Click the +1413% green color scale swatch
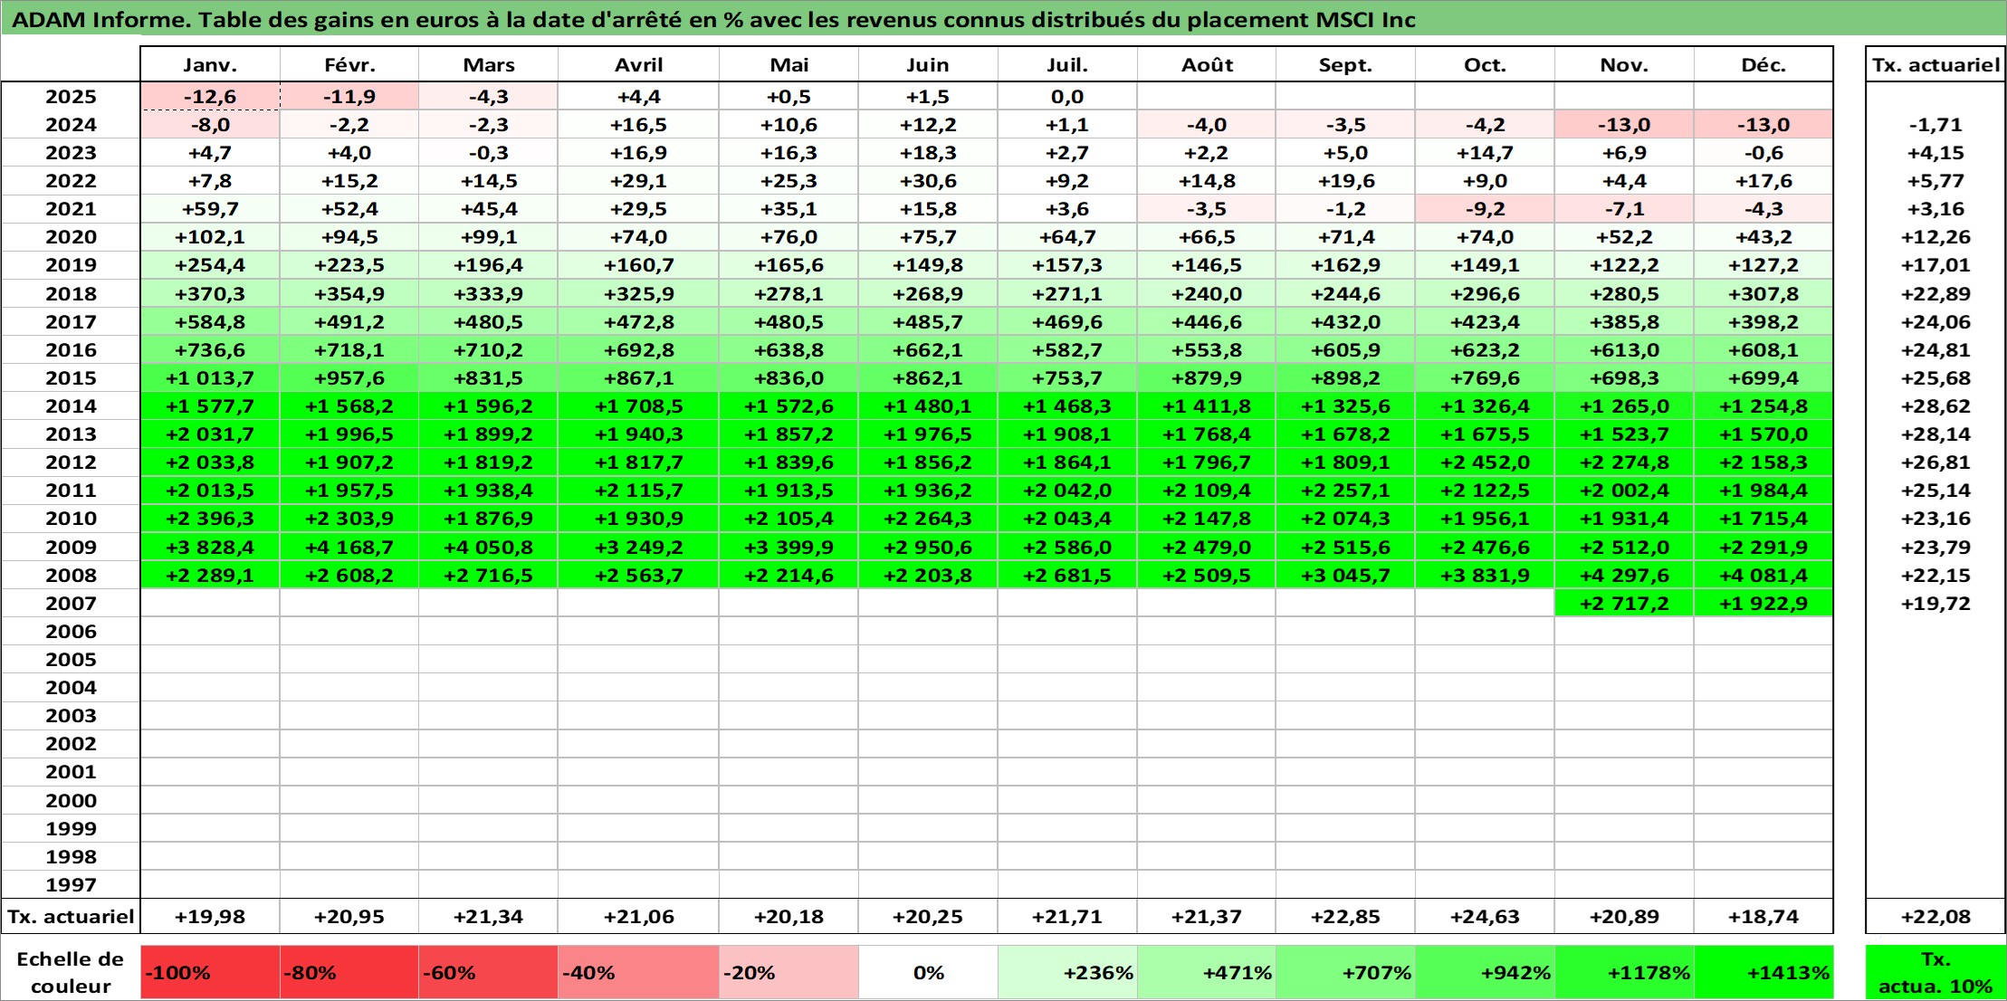The height and width of the screenshot is (1001, 2007). [x=1763, y=973]
